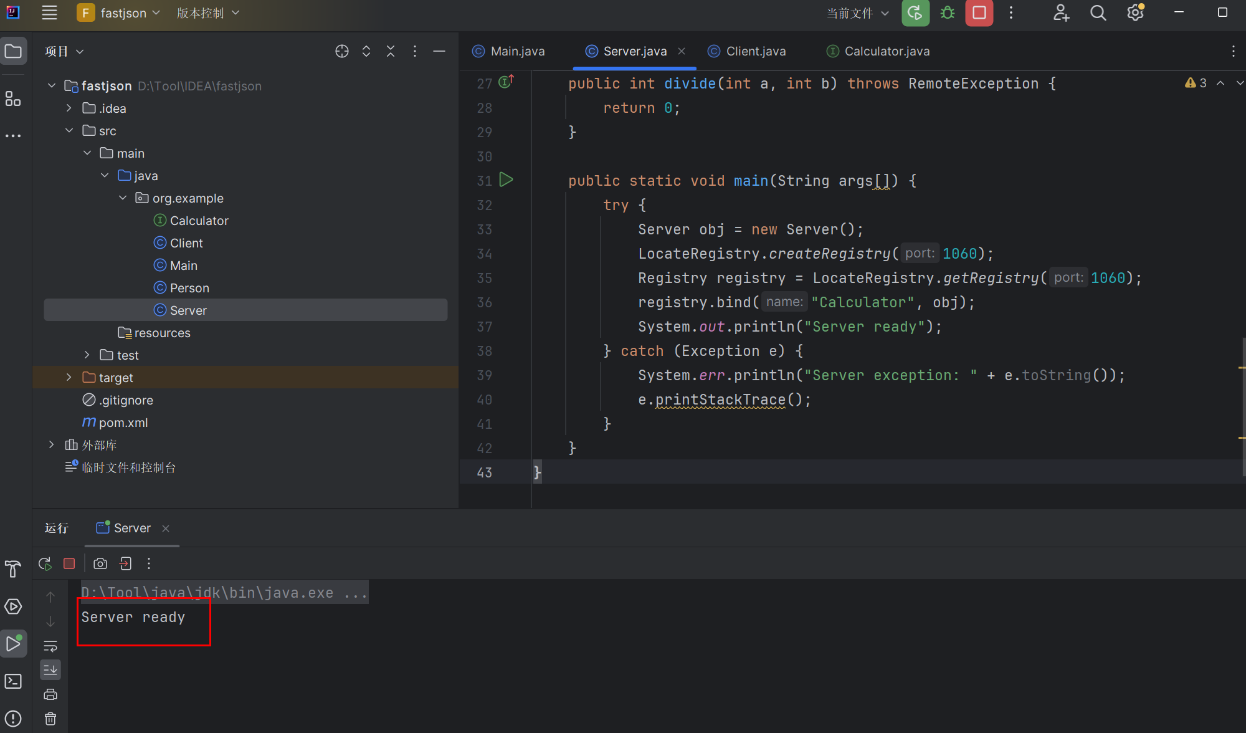Select pom.xml file

coord(115,422)
